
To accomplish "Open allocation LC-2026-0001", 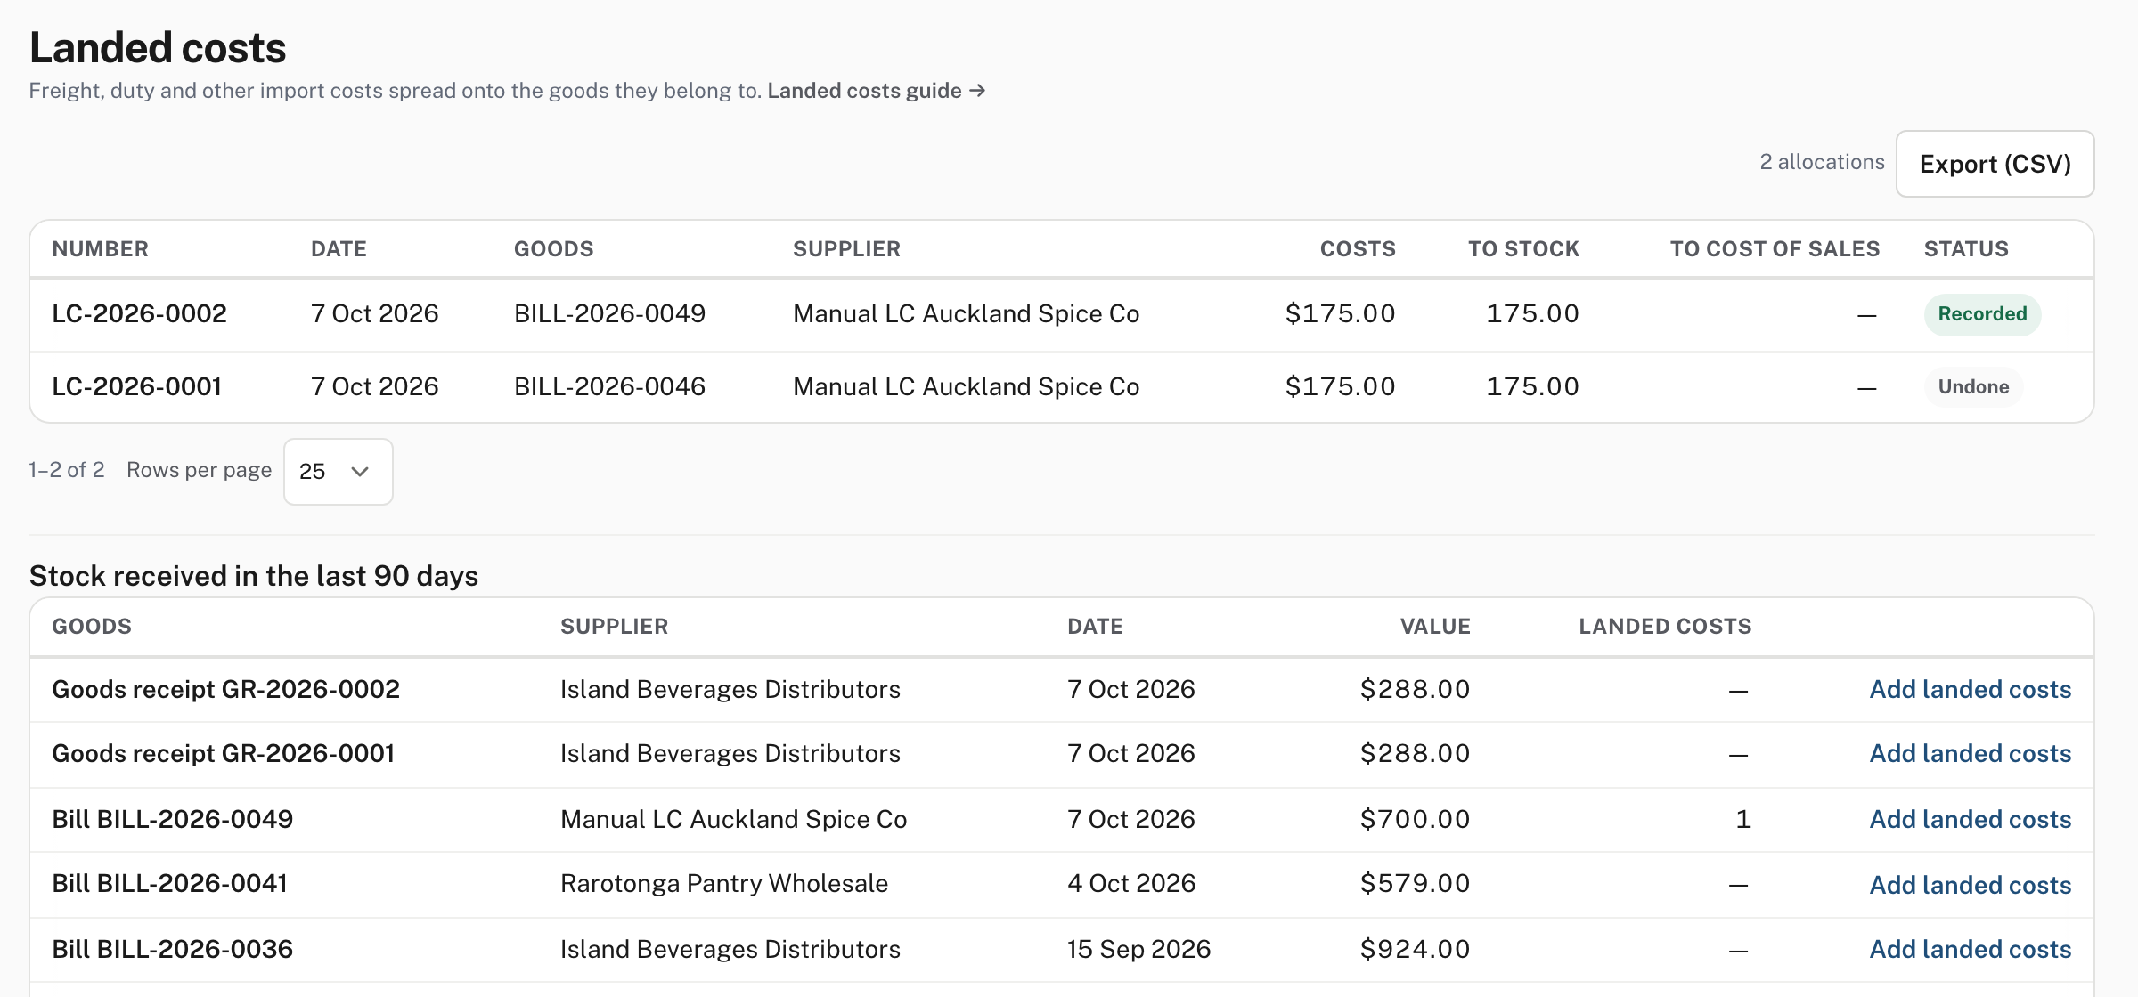I will pos(136,386).
